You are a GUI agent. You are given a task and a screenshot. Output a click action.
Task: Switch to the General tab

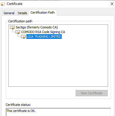tap(9, 13)
